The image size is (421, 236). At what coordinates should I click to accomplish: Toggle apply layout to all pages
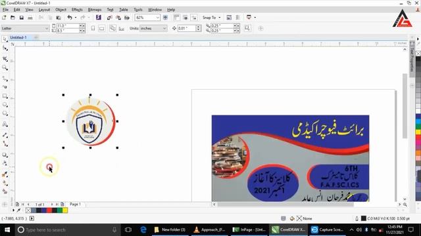tap(112, 28)
